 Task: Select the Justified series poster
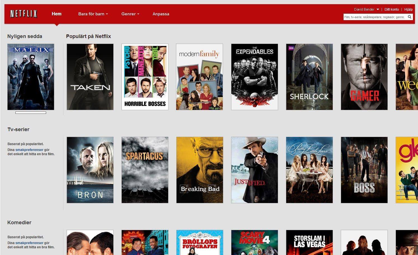(255, 170)
